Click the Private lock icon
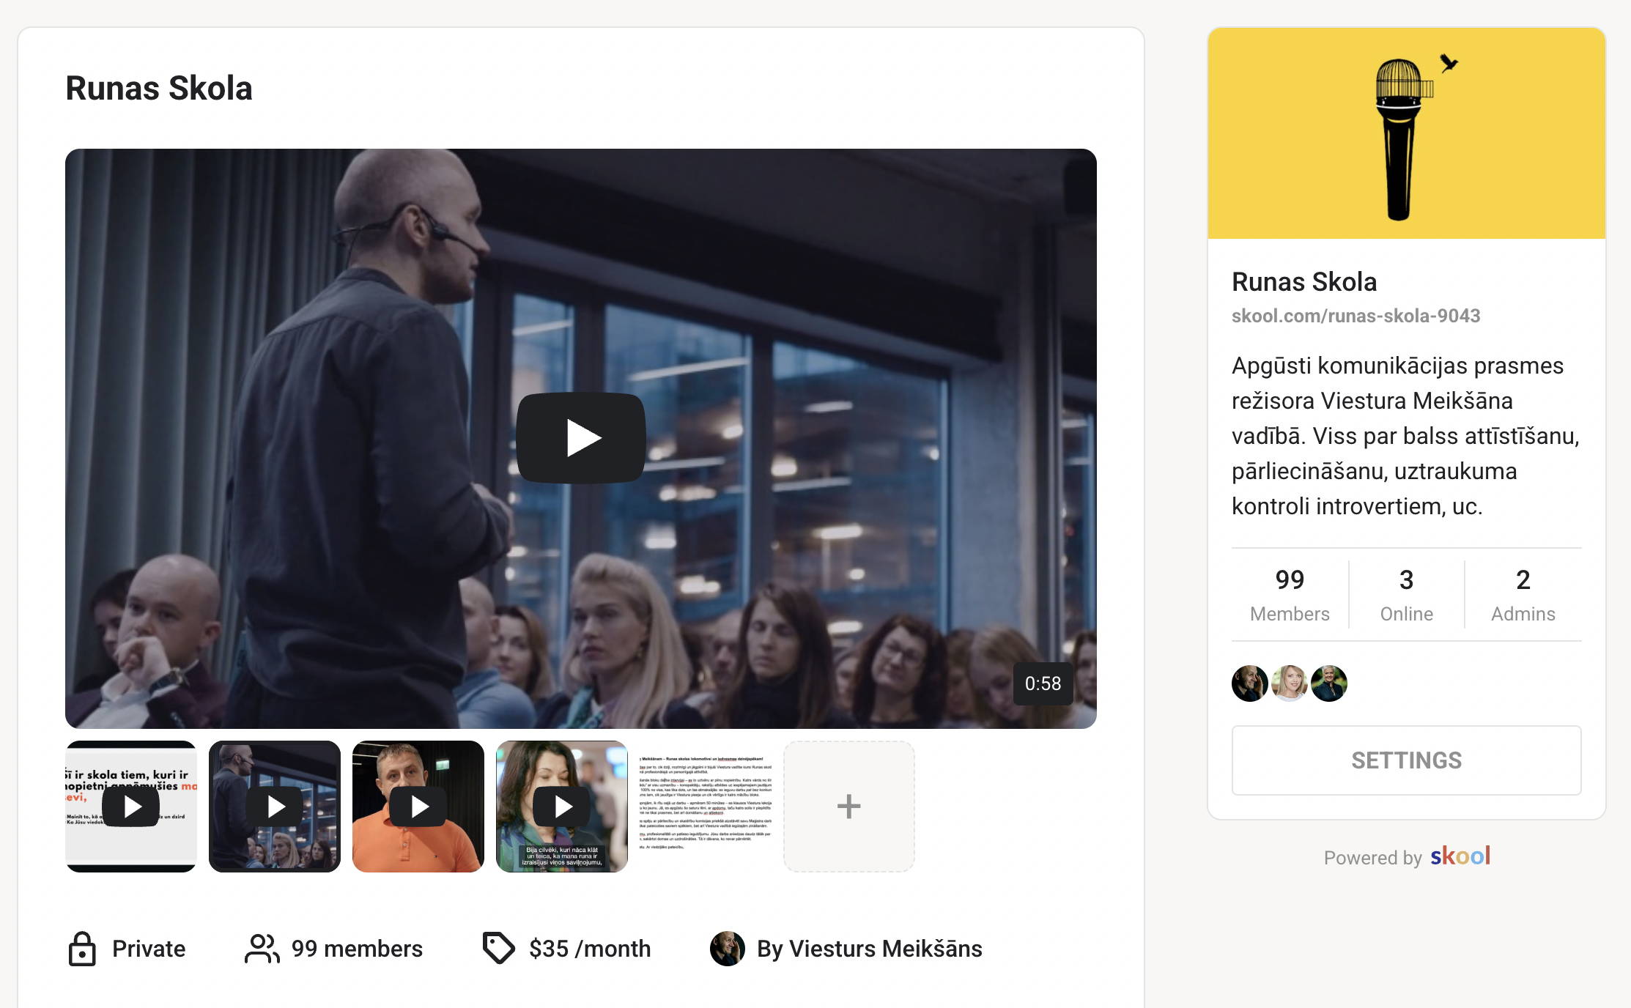This screenshot has height=1008, width=1631. 82,949
